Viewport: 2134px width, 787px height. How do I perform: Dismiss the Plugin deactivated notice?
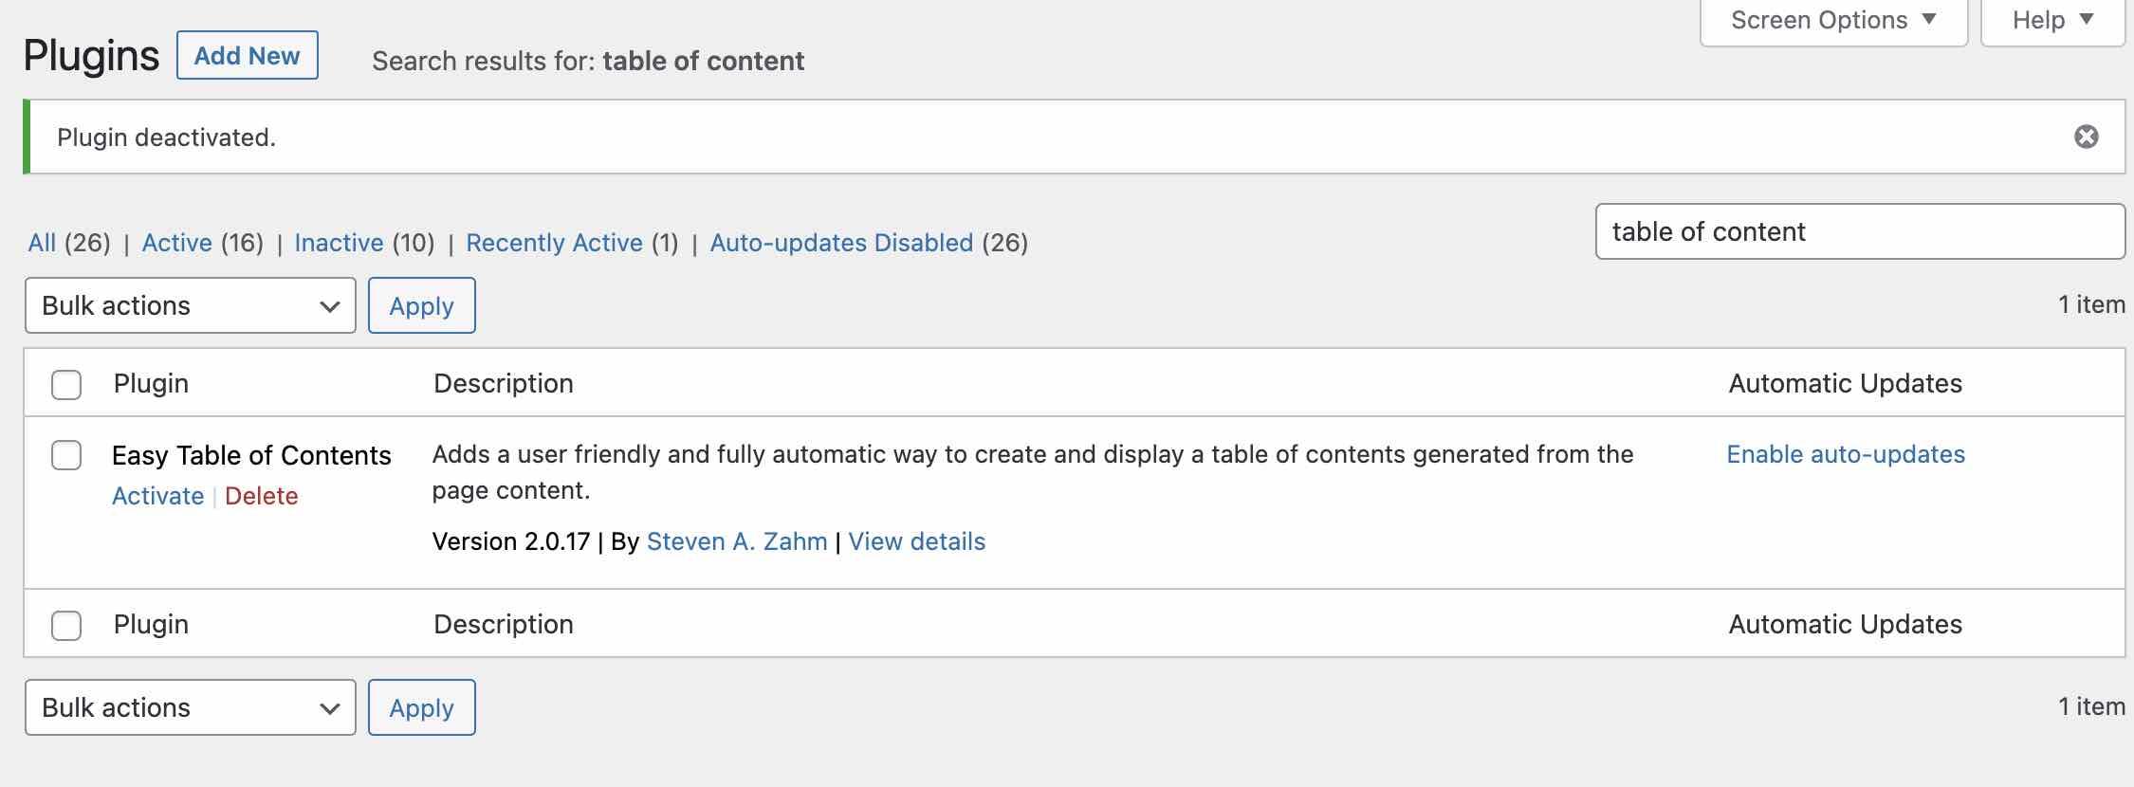[x=2086, y=137]
